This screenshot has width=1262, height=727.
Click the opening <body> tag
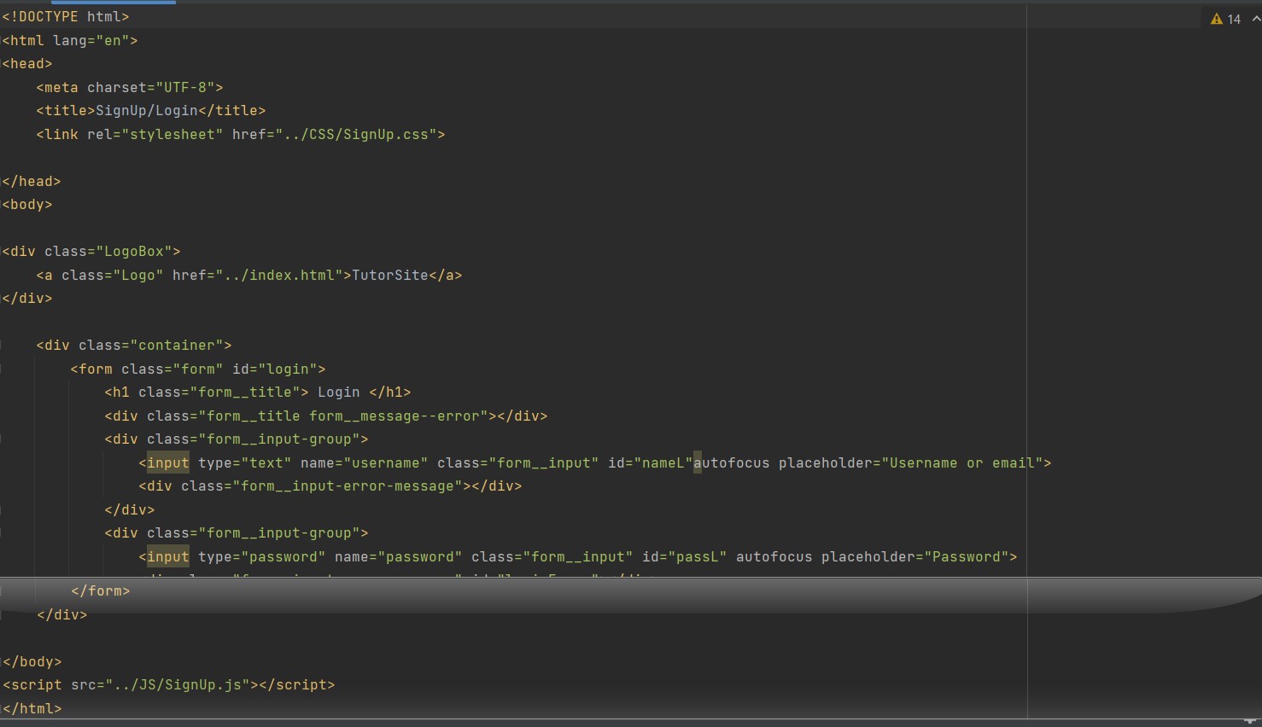[27, 204]
